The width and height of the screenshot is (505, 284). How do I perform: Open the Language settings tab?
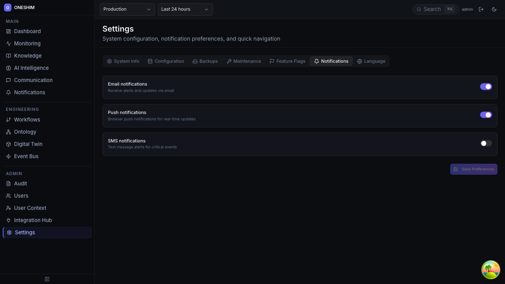(371, 61)
